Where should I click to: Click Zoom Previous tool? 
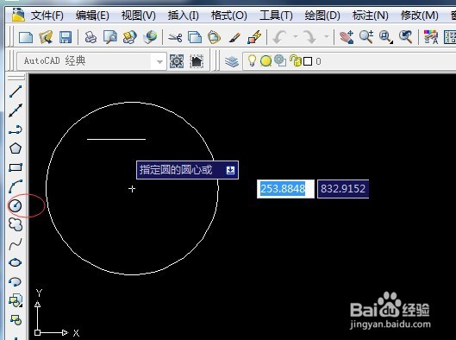pyautogui.click(x=406, y=37)
